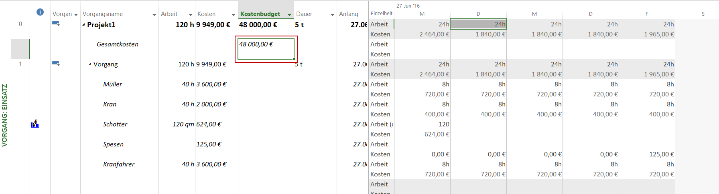Select row header number 0
Screen dimensions: 719x194
tap(20, 24)
